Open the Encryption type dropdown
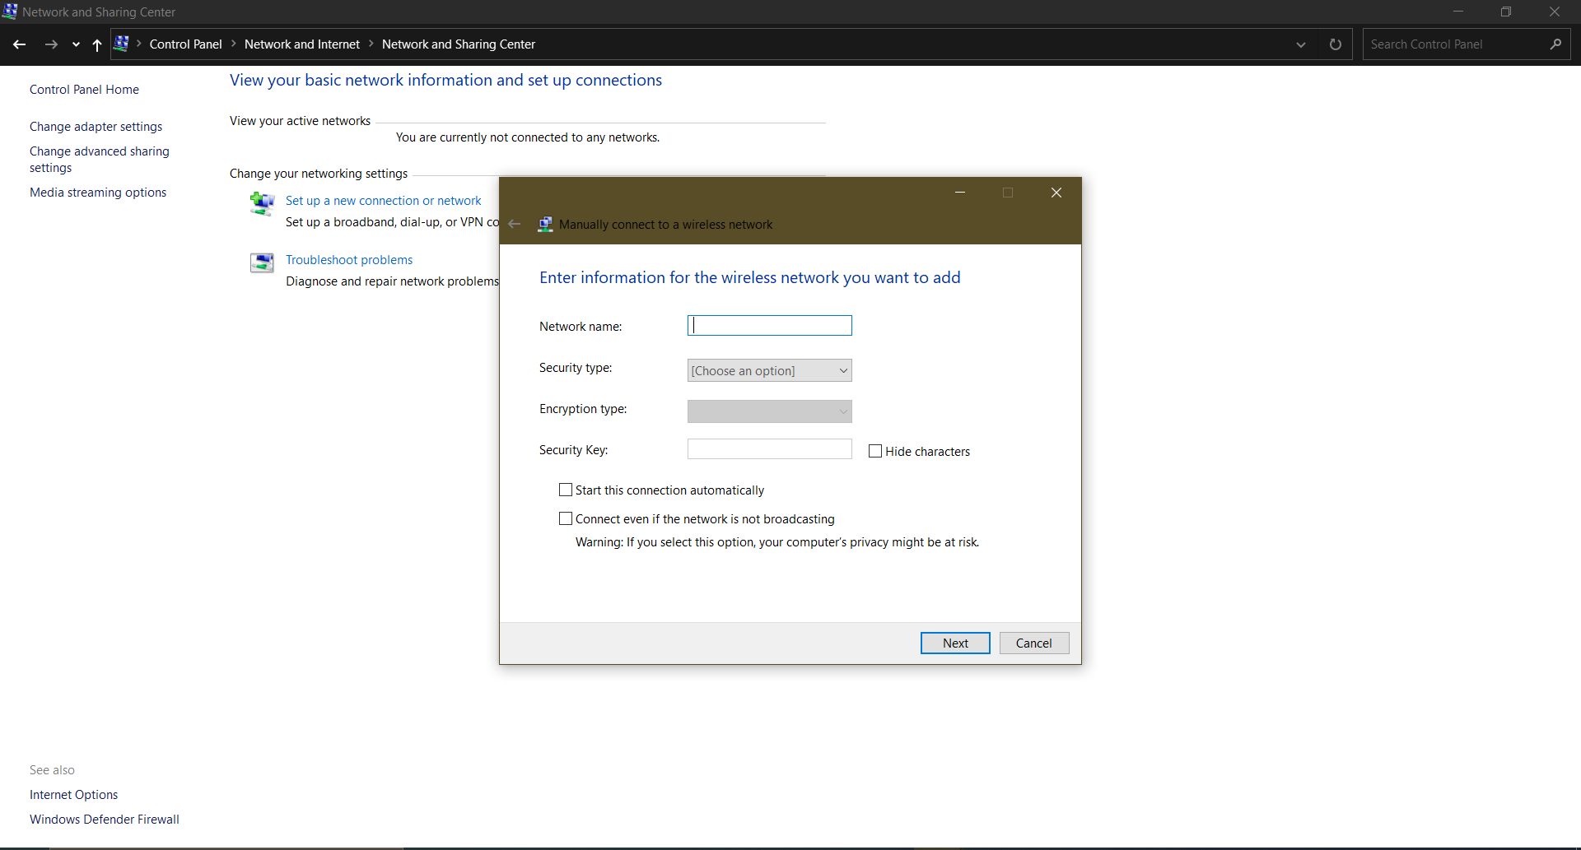 [x=770, y=411]
